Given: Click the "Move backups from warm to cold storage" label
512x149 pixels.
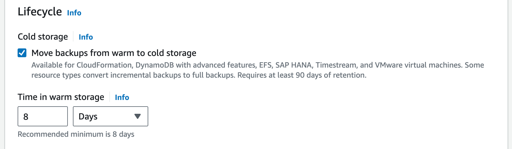Looking at the screenshot, I should point(114,53).
